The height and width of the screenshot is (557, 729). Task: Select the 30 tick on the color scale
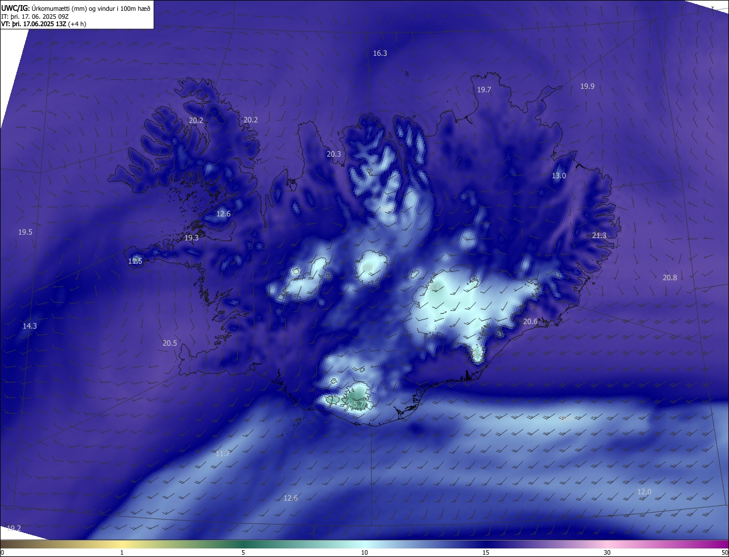click(607, 552)
